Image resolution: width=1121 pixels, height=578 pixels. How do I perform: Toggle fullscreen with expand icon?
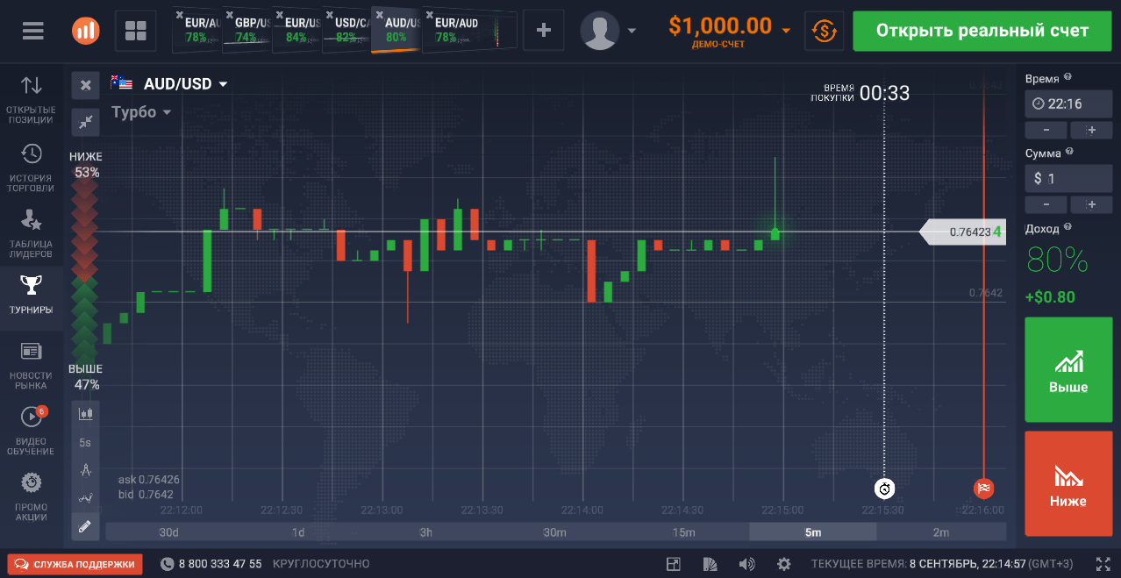(1103, 564)
